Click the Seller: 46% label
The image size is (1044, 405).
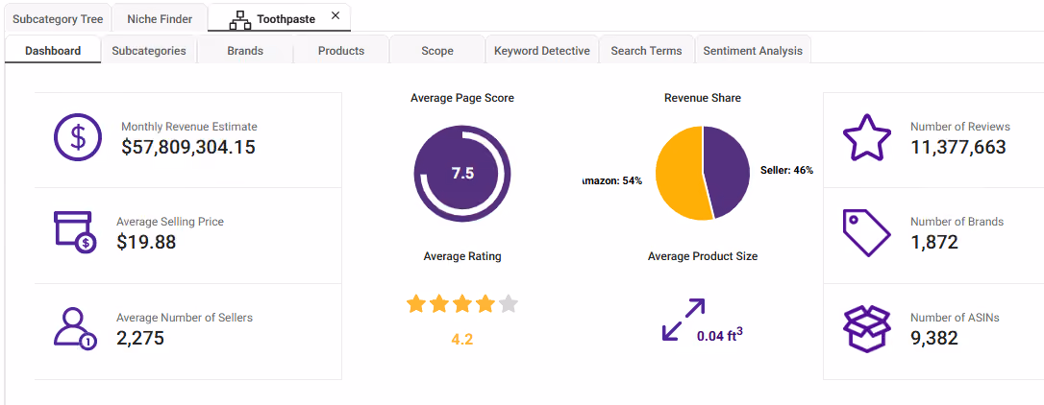pos(787,170)
